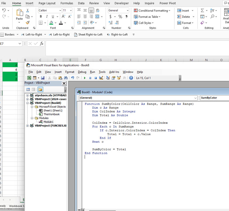
Task: Select Module1 in the project tree
Action: [x=48, y=122]
